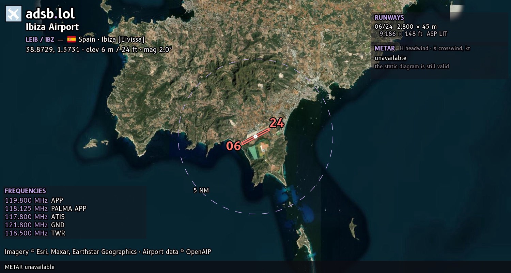
Task: Select the "119.800 MHz APP" frequency row
Action: [34, 200]
